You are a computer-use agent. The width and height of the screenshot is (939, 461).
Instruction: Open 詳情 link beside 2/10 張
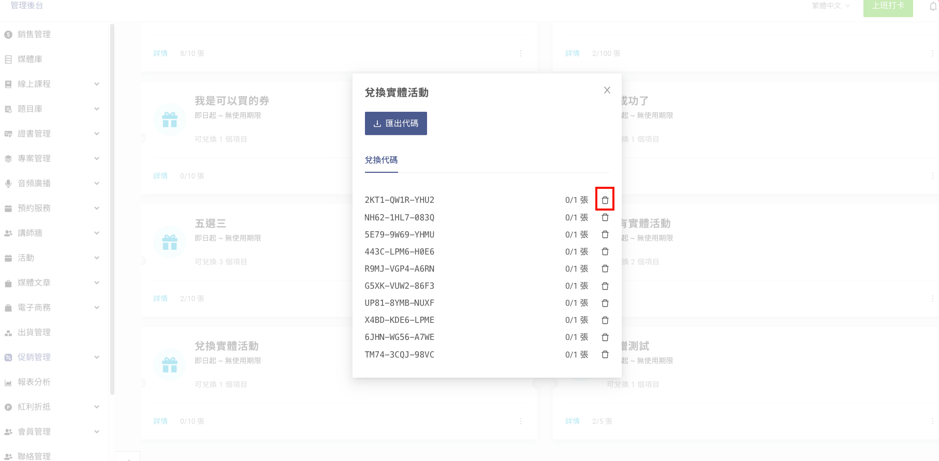[x=160, y=299]
